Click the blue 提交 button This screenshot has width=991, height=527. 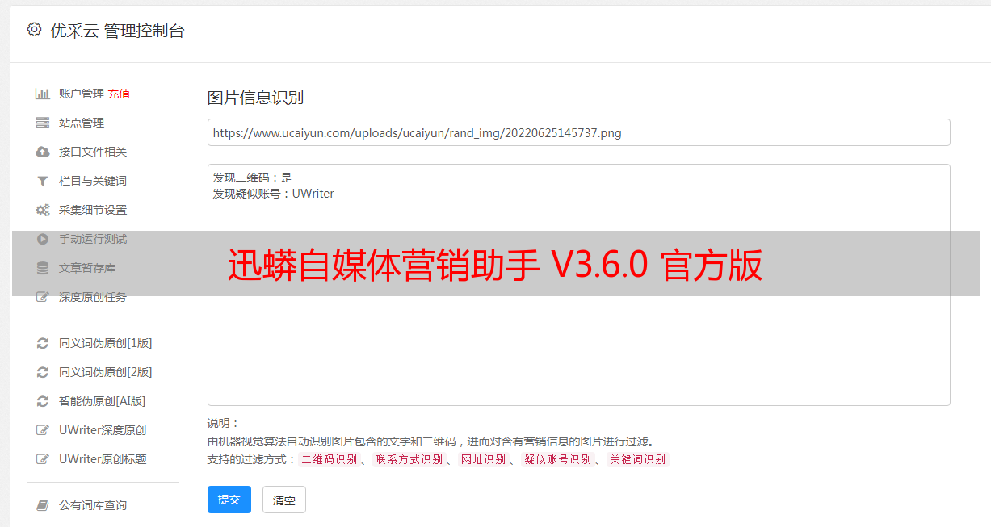click(229, 500)
